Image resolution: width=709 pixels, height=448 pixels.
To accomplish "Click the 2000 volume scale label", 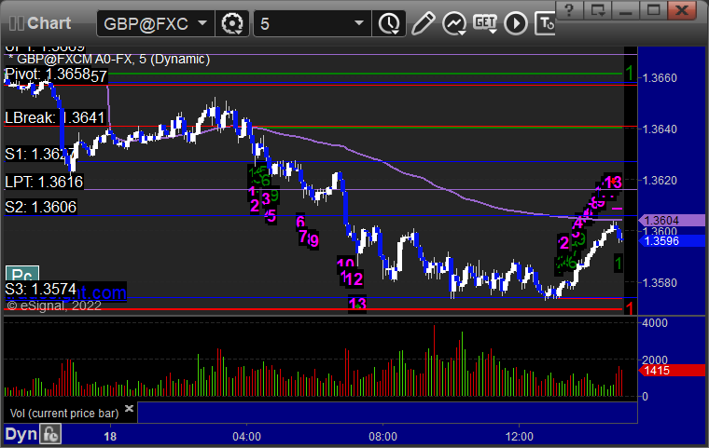I will tap(655, 360).
